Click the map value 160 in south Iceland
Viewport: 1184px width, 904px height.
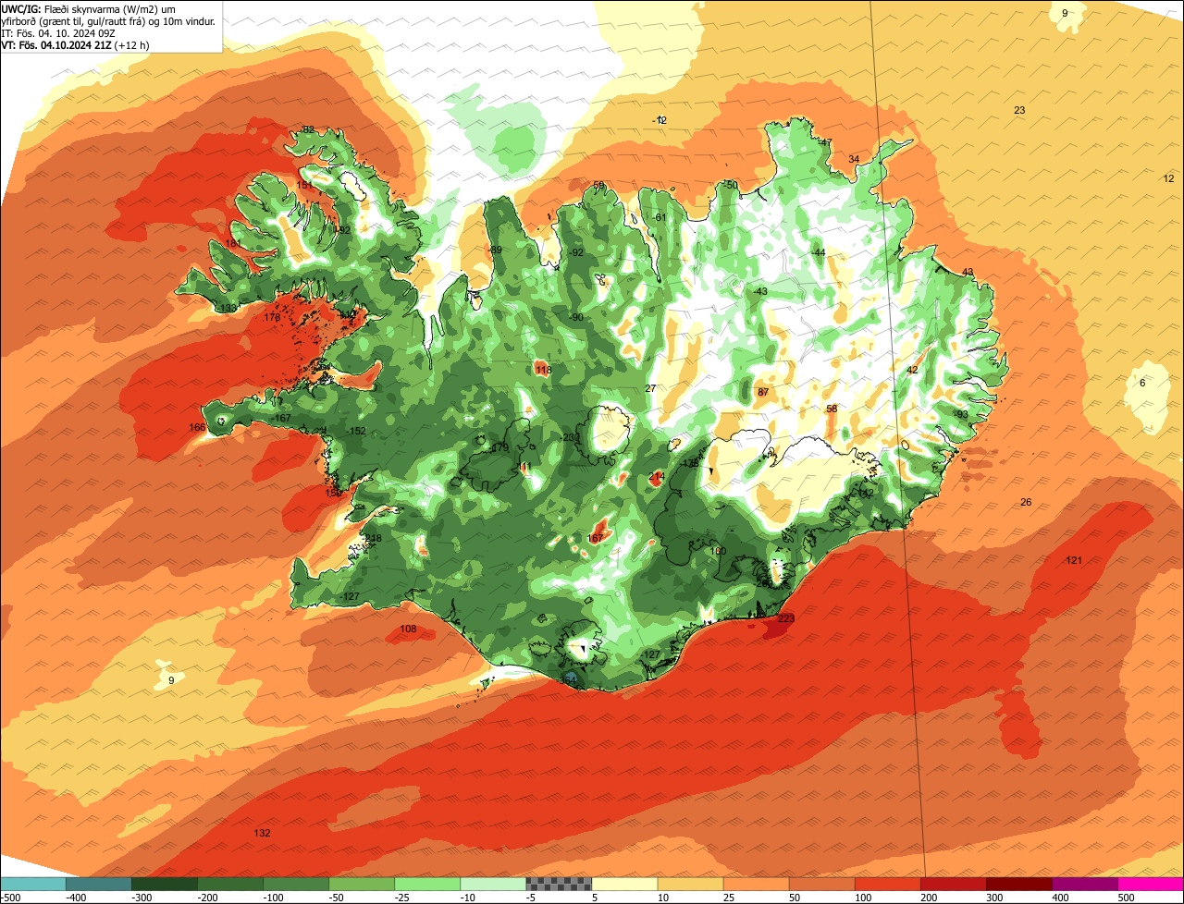pos(718,551)
